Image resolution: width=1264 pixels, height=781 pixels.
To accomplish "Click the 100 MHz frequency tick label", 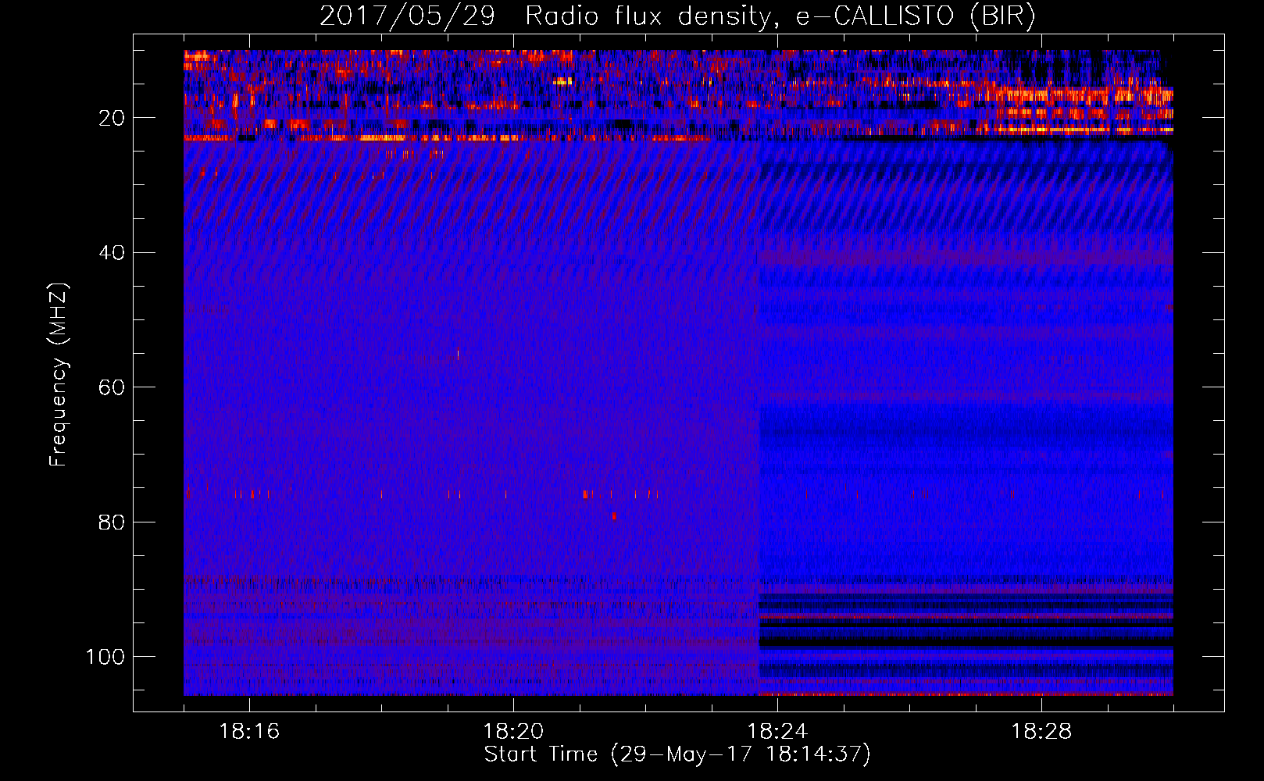I will [x=105, y=657].
